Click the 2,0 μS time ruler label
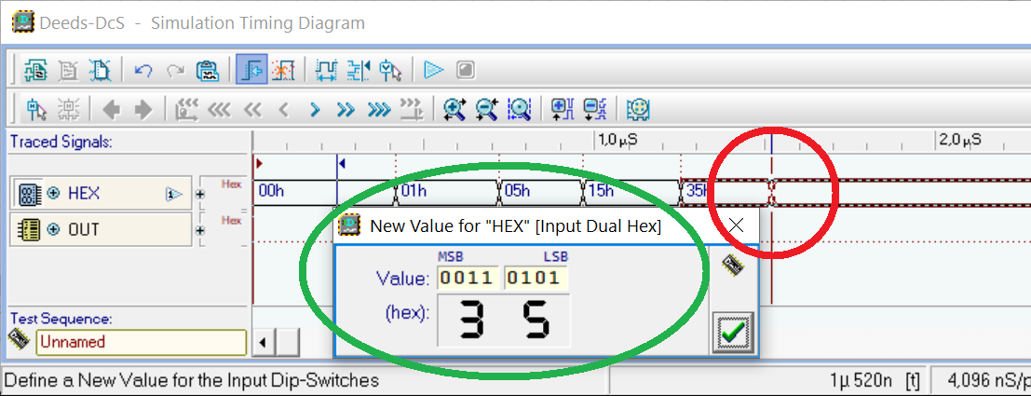Viewport: 1031px width, 396px height. point(960,140)
